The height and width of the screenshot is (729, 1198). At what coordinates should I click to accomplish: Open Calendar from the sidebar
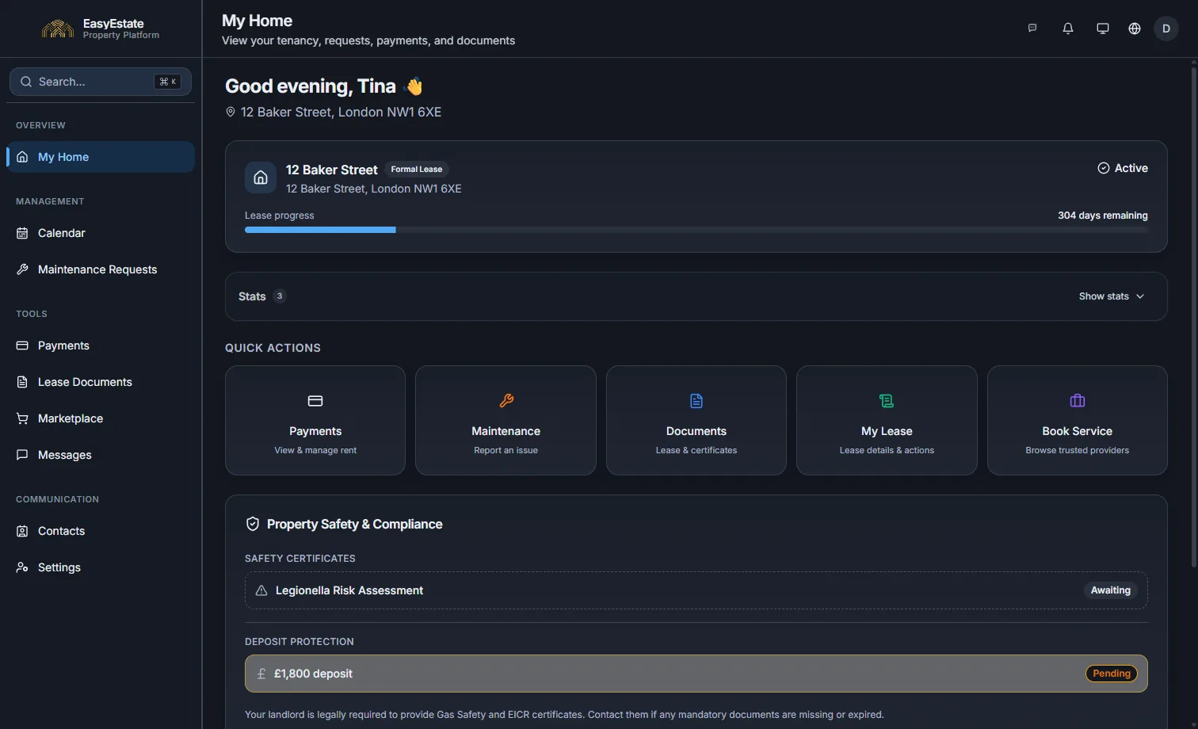(x=101, y=233)
